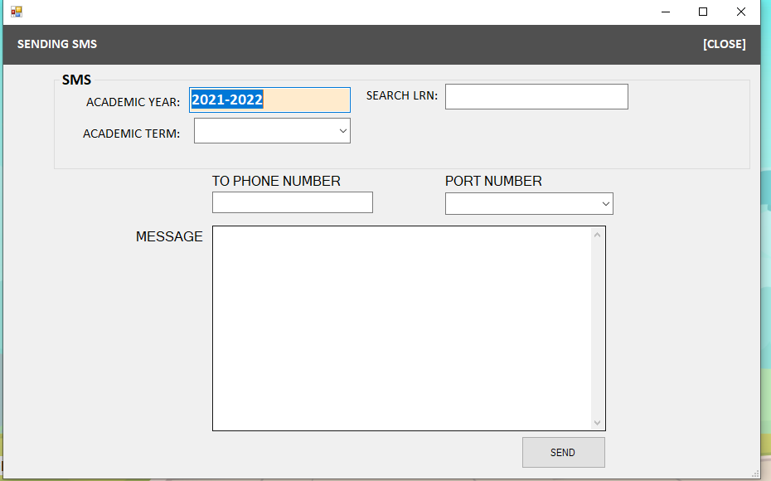Select the Academic Year field showing 2021-2022
Image resolution: width=771 pixels, height=481 pixels.
click(x=269, y=100)
